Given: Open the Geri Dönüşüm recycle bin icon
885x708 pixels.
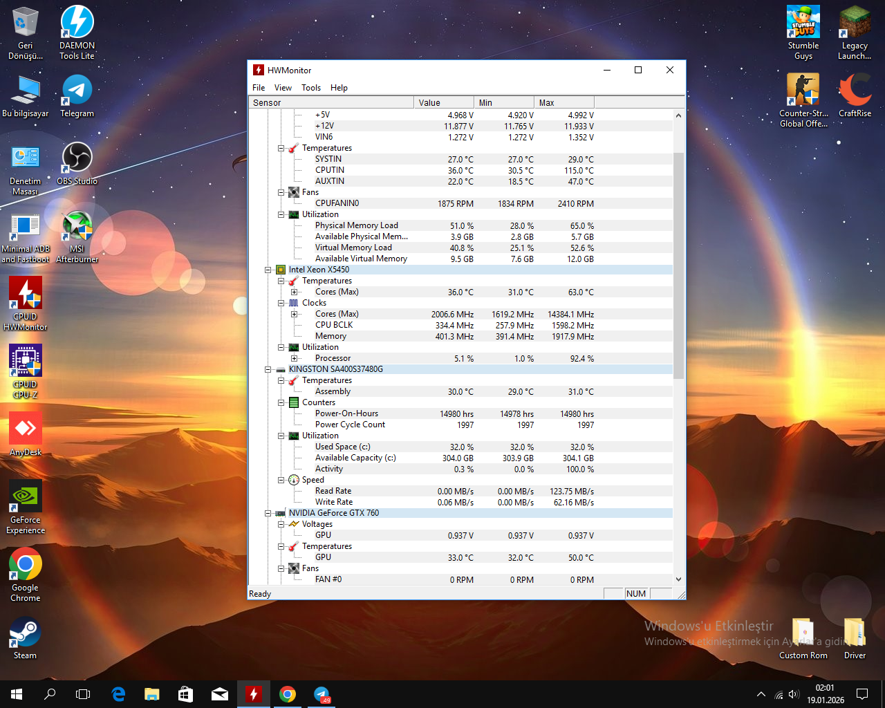Looking at the screenshot, I should coord(25,33).
